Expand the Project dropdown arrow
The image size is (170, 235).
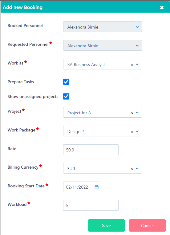pyautogui.click(x=137, y=113)
